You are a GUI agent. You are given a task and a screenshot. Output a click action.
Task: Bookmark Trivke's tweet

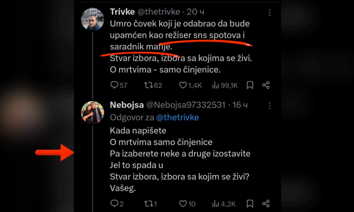pyautogui.click(x=250, y=85)
